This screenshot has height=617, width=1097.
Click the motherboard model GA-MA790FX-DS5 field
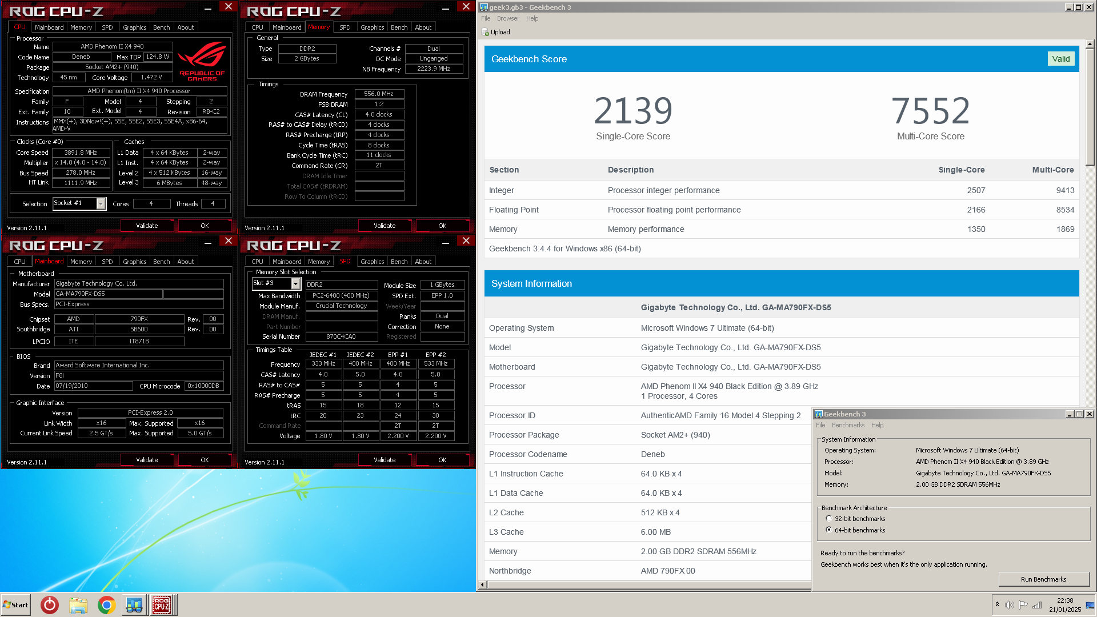109,294
